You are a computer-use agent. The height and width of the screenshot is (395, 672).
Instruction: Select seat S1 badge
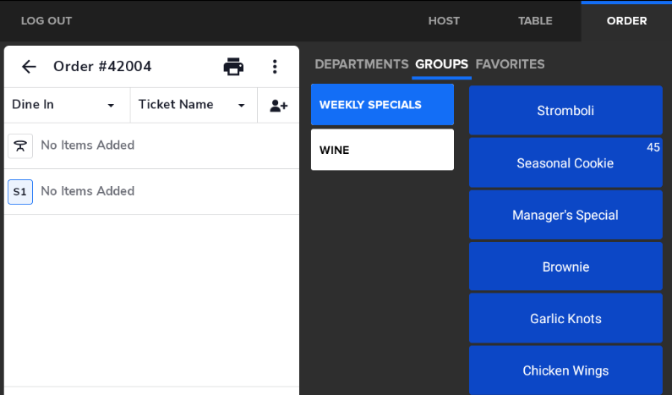(20, 192)
